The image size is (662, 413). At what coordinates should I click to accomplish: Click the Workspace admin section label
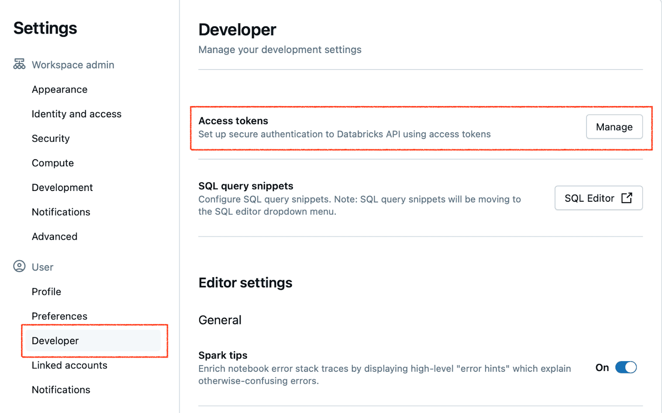click(x=73, y=65)
